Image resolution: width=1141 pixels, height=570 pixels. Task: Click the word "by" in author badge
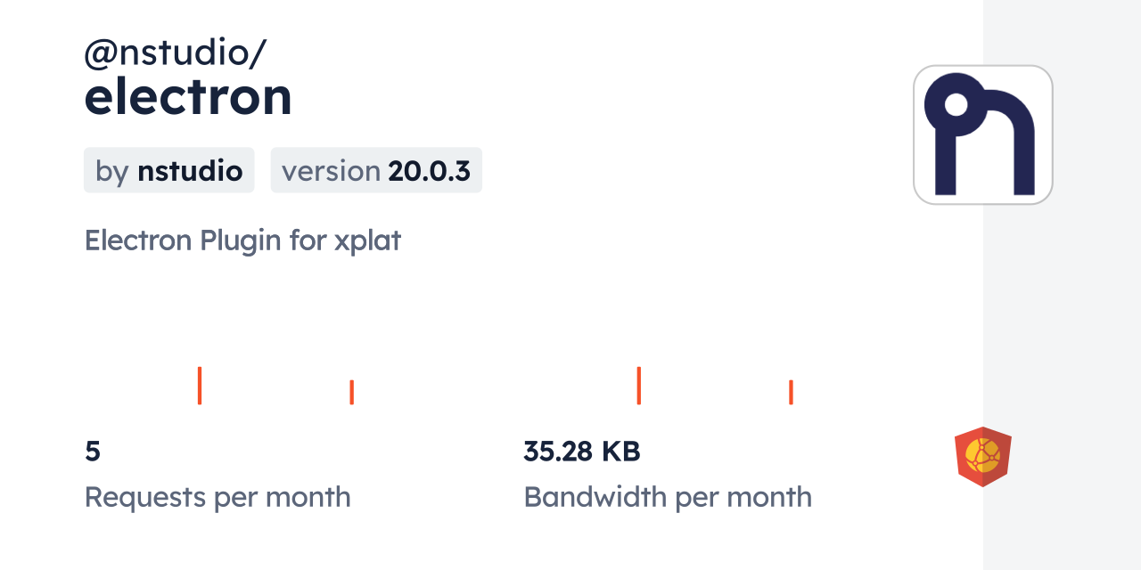tap(112, 171)
